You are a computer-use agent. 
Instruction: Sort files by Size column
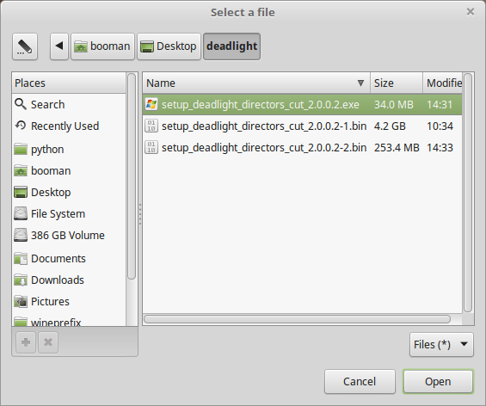[397, 83]
